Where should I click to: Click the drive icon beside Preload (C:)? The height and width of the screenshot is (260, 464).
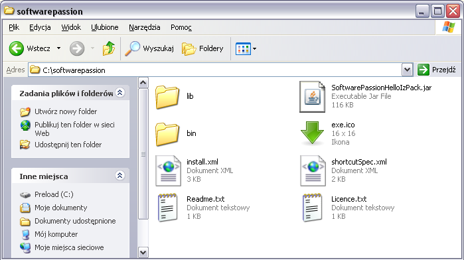pyautogui.click(x=25, y=194)
